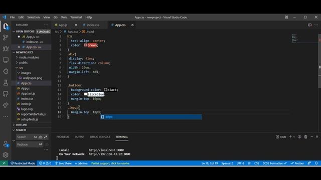321x180 pixels.
Task: Open the Accounts menu icon
Action: pos(6,144)
